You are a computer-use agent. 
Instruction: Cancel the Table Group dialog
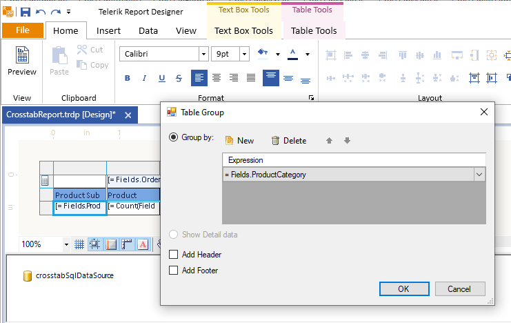(460, 289)
